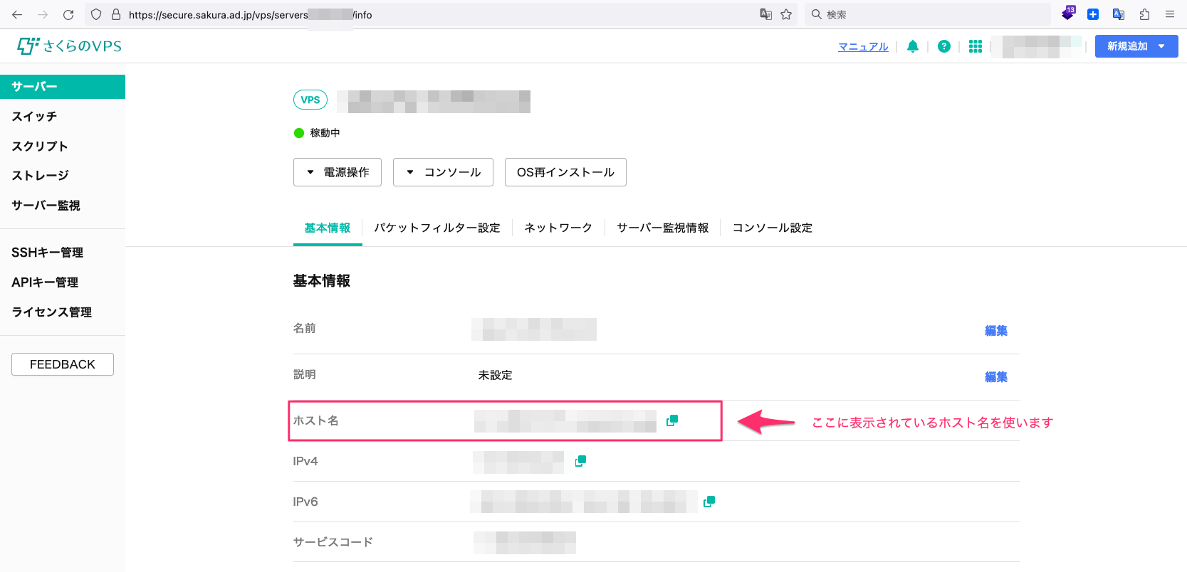
Task: Switch to the ネットワーク tab
Action: point(558,228)
